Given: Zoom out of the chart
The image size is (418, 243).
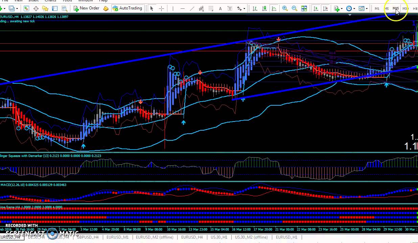Looking at the screenshot, I should coord(294,8).
